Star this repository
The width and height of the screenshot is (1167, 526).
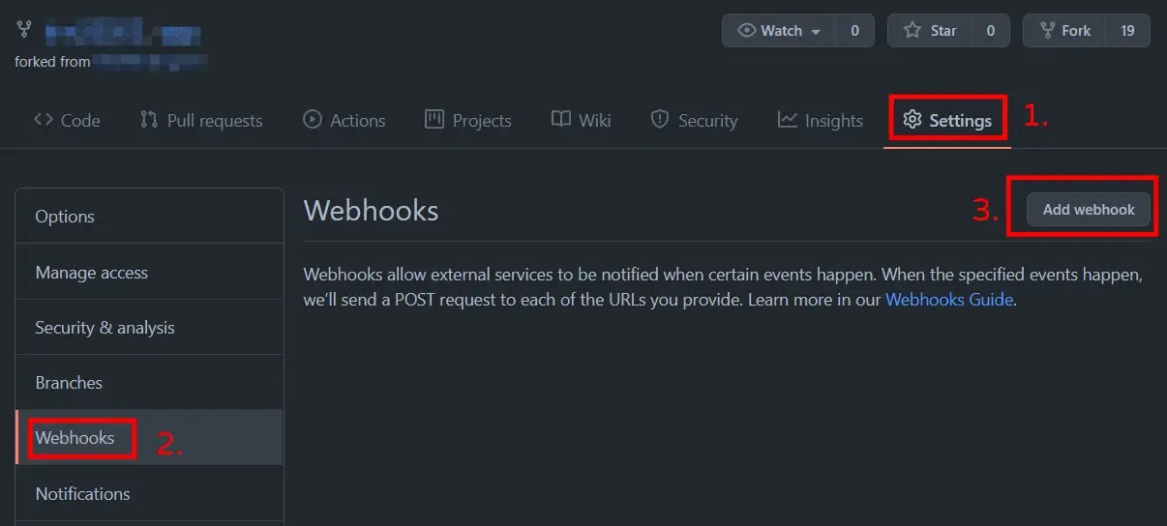pyautogui.click(x=930, y=31)
